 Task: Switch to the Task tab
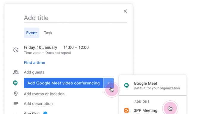pyautogui.click(x=48, y=33)
